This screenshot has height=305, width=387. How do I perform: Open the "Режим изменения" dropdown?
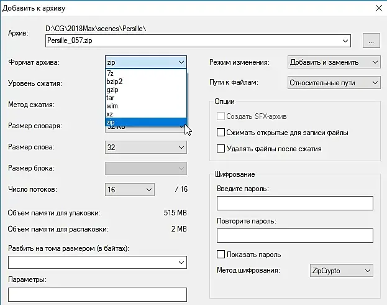[334, 62]
